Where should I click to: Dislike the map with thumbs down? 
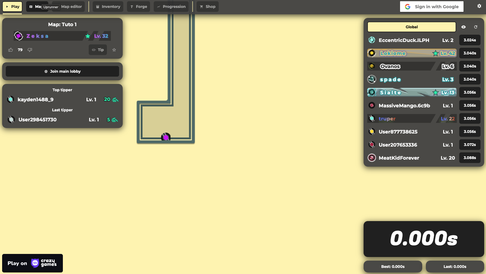coord(30,50)
